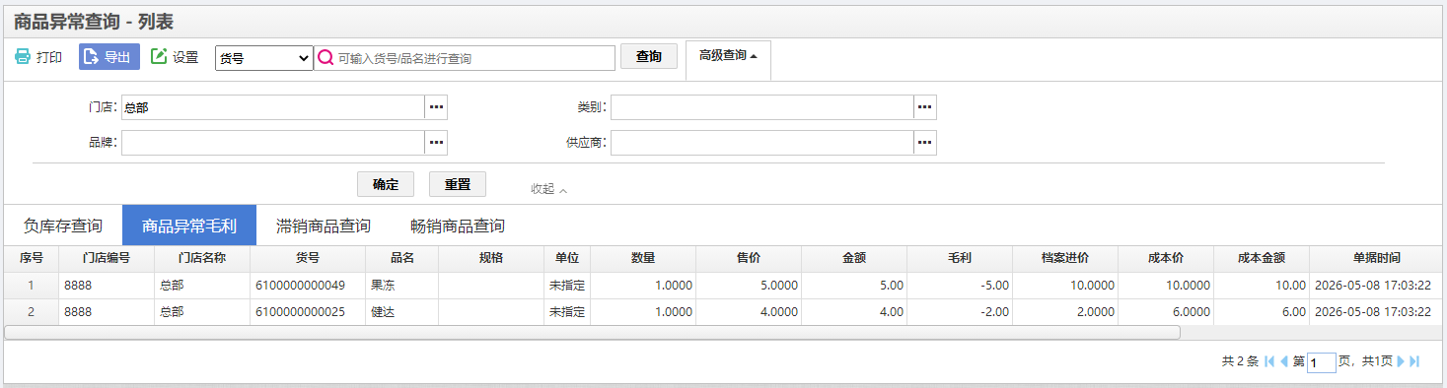
Task: Click the 品名 column header
Action: [x=401, y=258]
